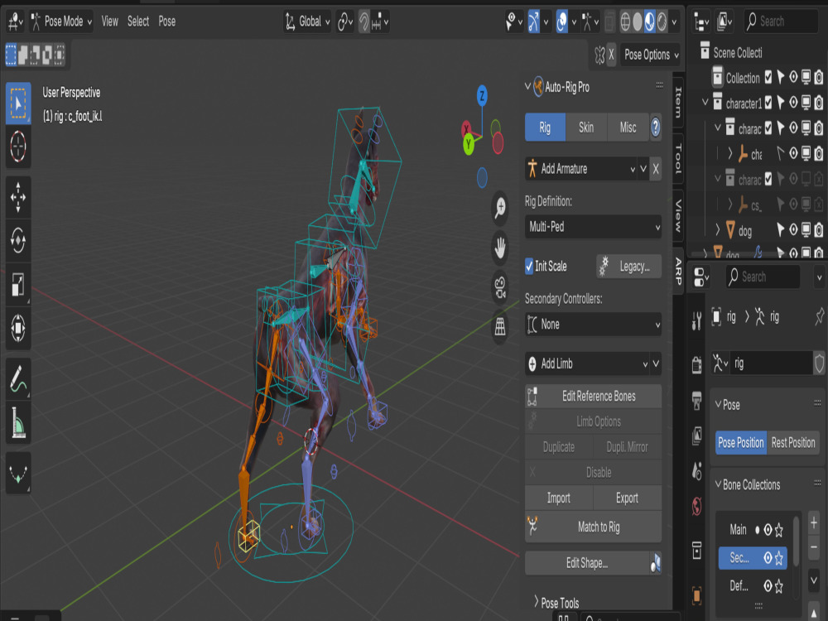Image resolution: width=828 pixels, height=621 pixels.
Task: Click the Import button
Action: (x=559, y=498)
